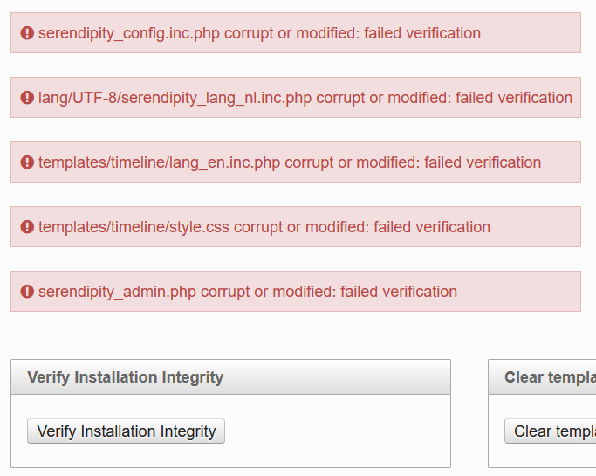Screen dimensions: 596x476
Task: Click error icon beside serendipity_admin.php alert
Action: tap(27, 292)
